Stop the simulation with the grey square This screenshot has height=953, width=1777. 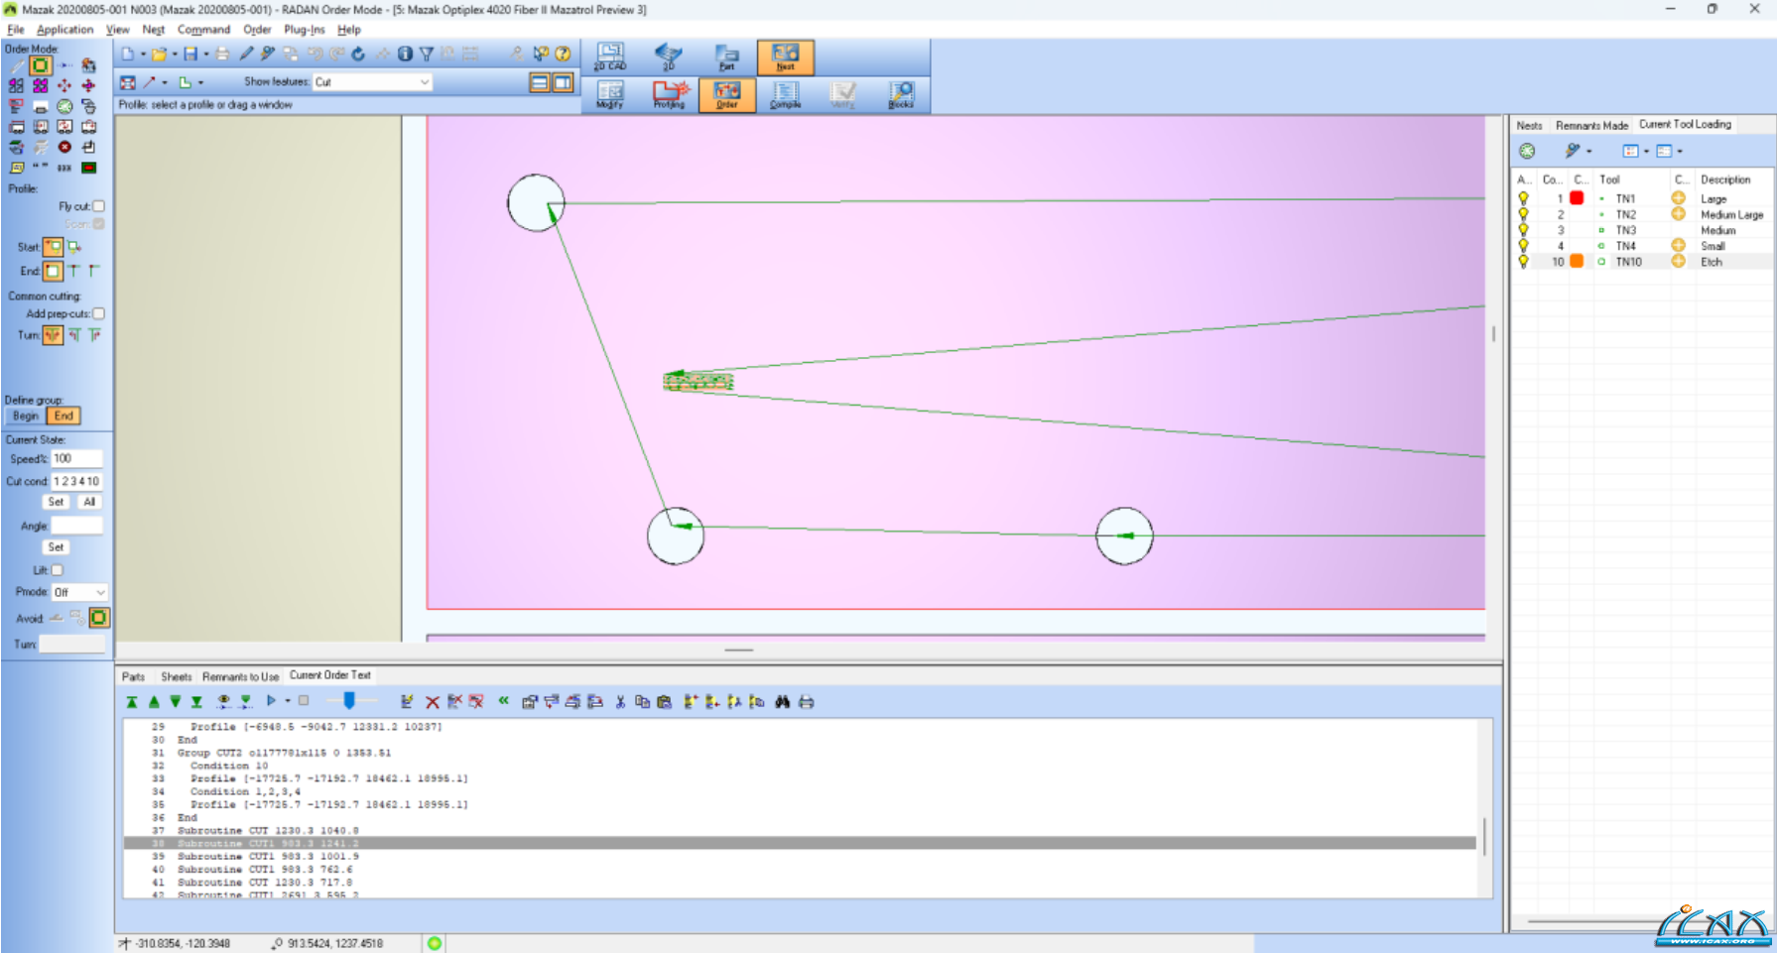tap(304, 700)
